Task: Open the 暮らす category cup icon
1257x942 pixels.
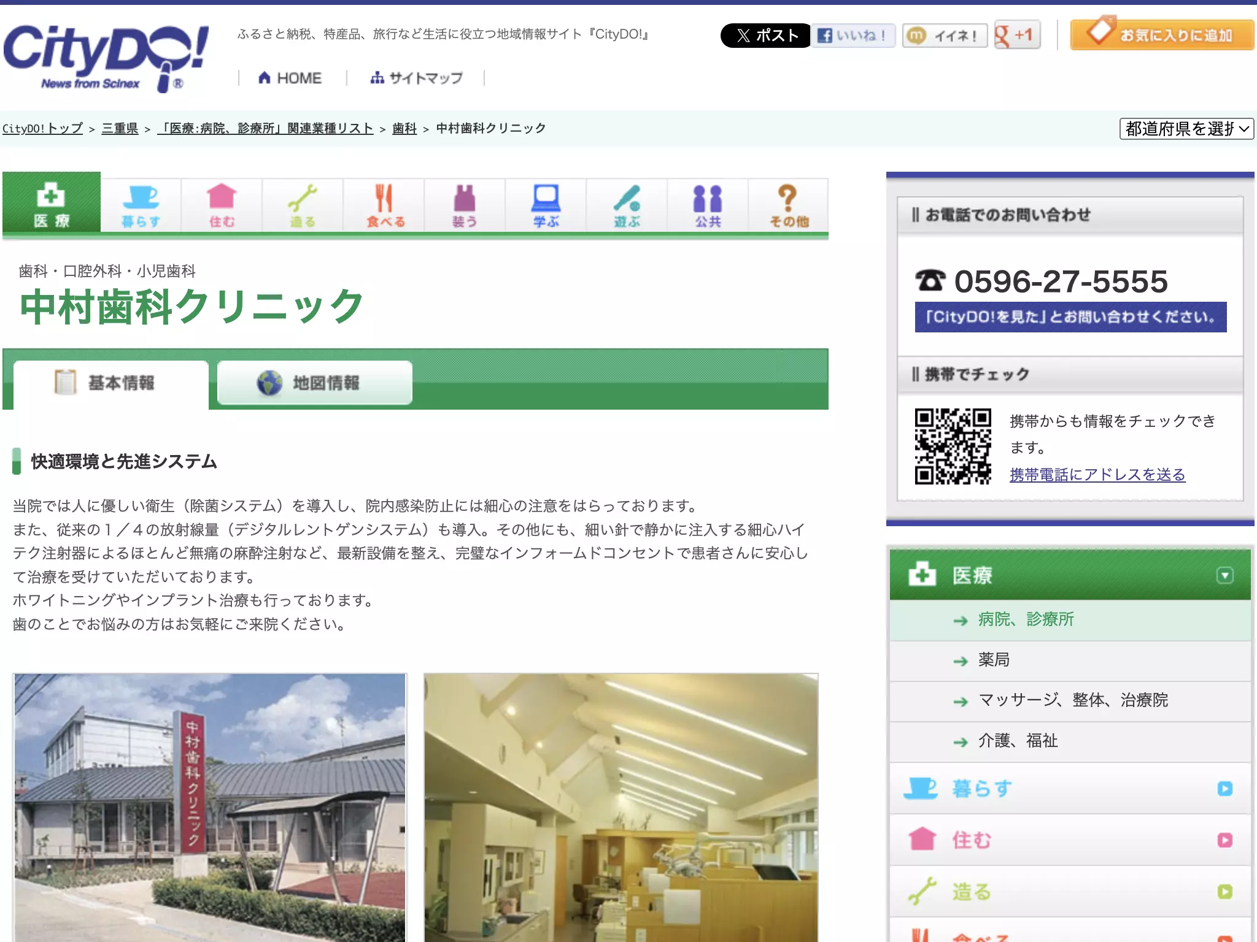Action: pos(141,206)
